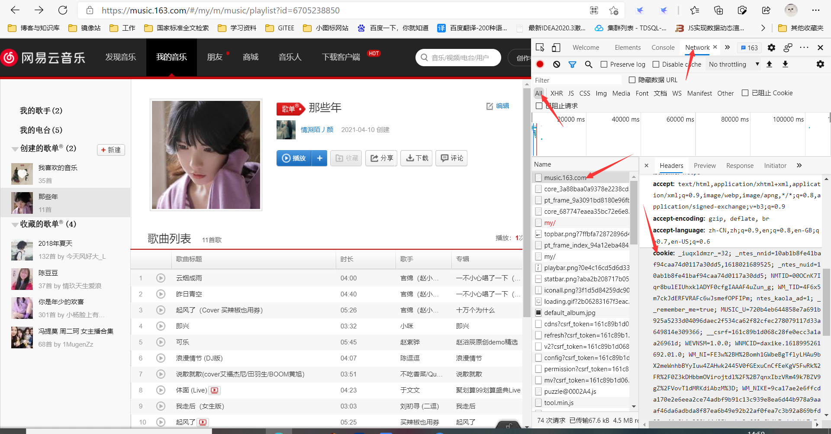831x434 pixels.
Task: Expand more bookmarks chevron
Action: point(763,28)
